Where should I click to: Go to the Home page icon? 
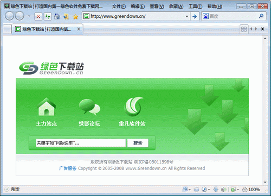57,17
